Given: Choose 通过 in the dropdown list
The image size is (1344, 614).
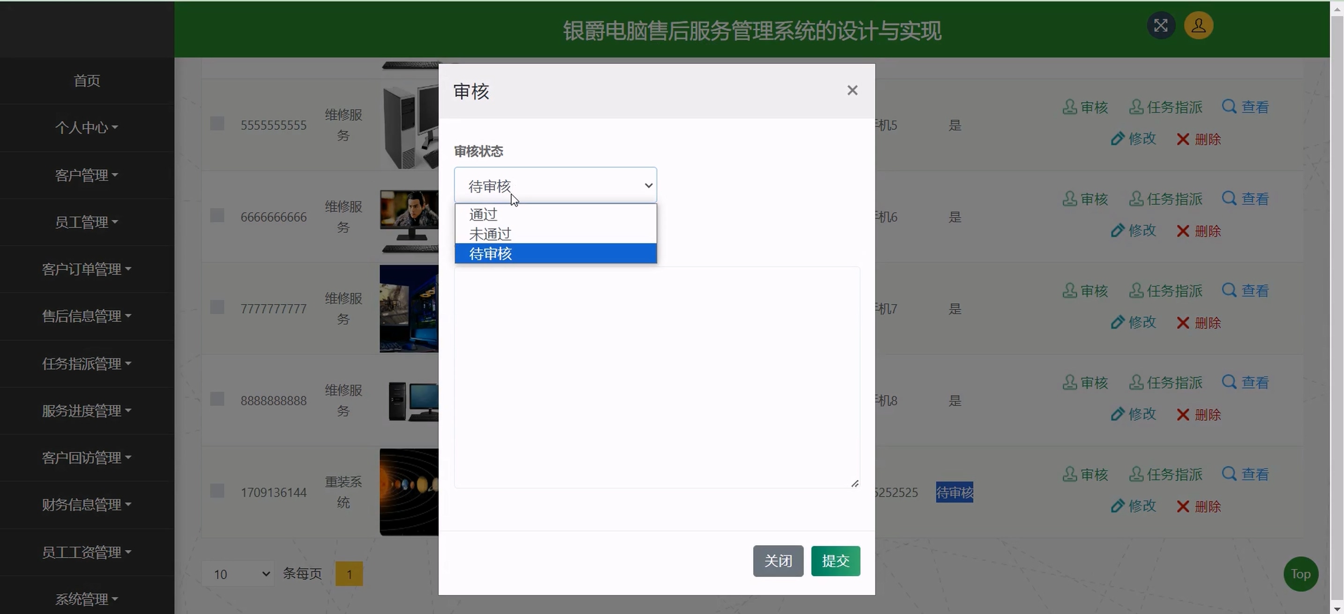Looking at the screenshot, I should pyautogui.click(x=555, y=214).
